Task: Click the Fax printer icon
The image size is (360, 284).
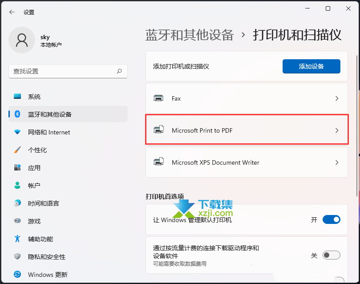Action: pyautogui.click(x=158, y=98)
